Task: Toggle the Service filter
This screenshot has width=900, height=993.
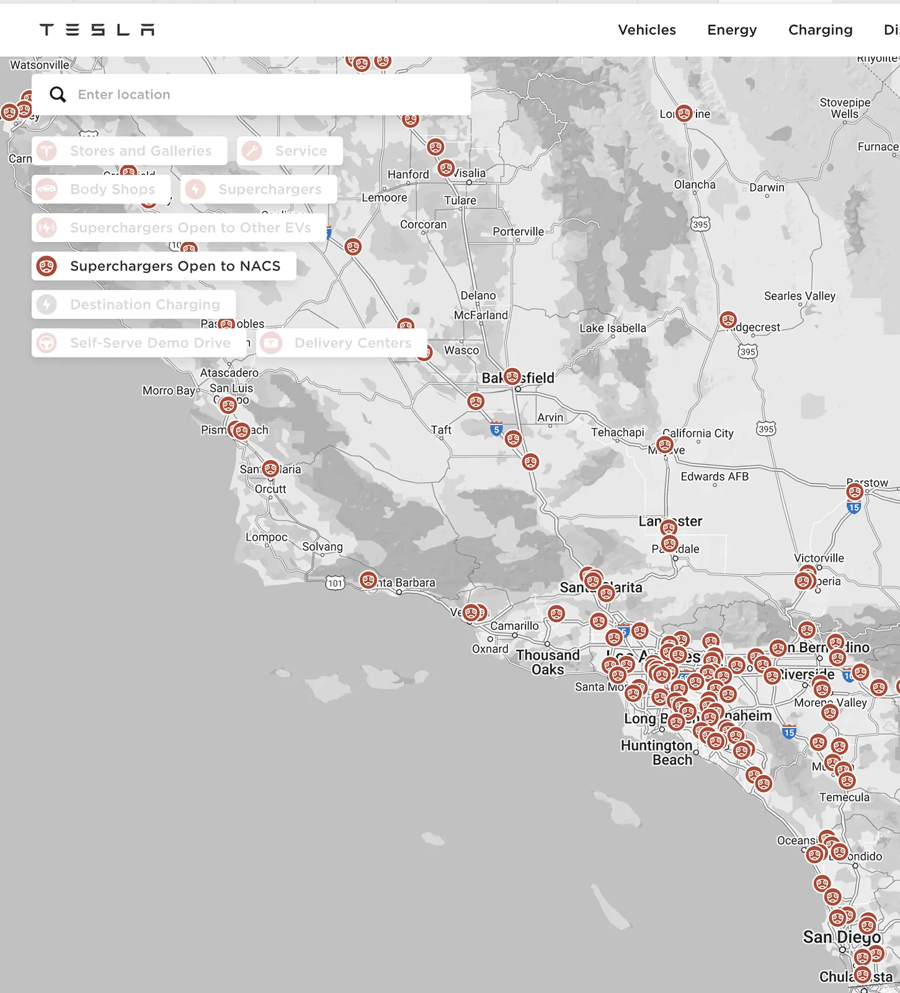Action: (x=290, y=151)
